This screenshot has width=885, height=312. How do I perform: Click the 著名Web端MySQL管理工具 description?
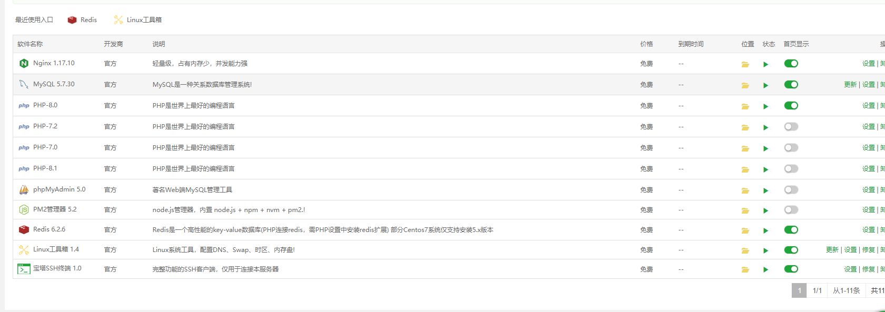192,190
